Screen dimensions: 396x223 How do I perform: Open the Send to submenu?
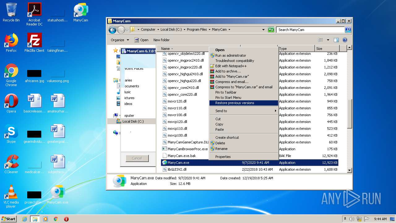[244, 111]
